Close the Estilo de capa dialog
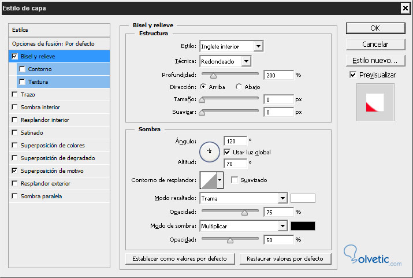Screen dimensions: 413x278 click(405, 8)
